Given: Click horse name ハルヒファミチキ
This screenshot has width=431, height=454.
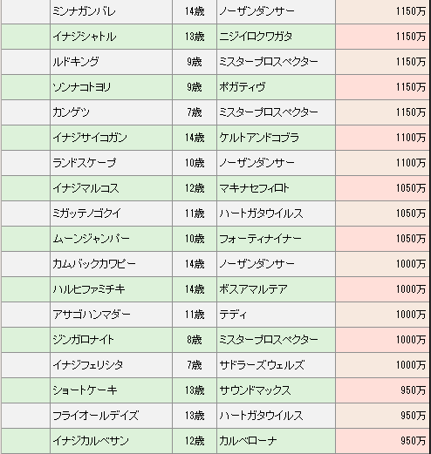Looking at the screenshot, I should pyautogui.click(x=89, y=289).
